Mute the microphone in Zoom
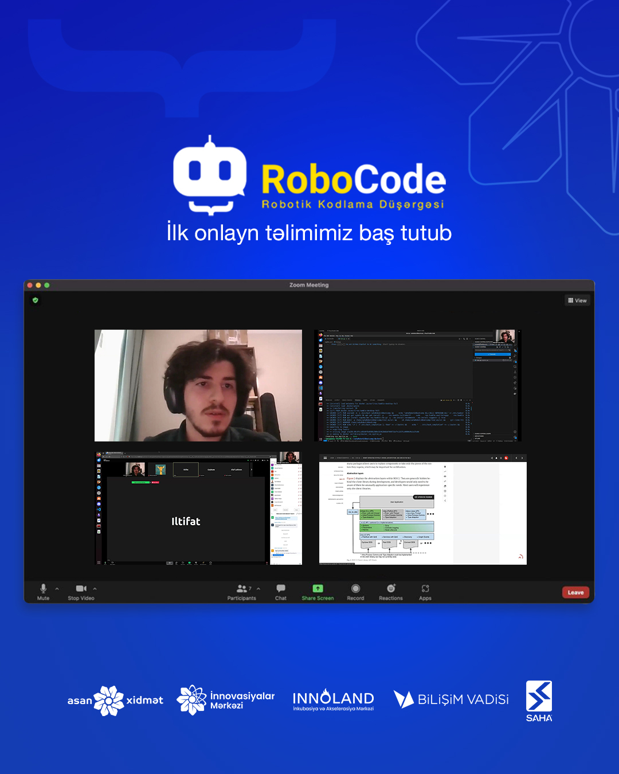This screenshot has height=774, width=619. [43, 592]
